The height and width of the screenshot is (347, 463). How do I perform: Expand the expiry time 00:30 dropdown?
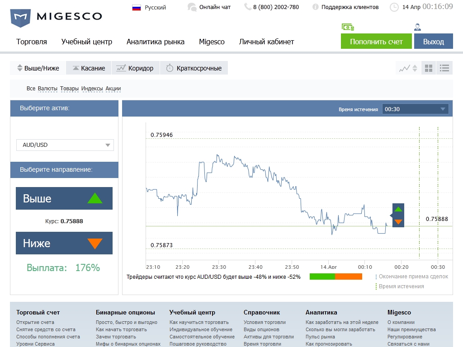(x=415, y=109)
